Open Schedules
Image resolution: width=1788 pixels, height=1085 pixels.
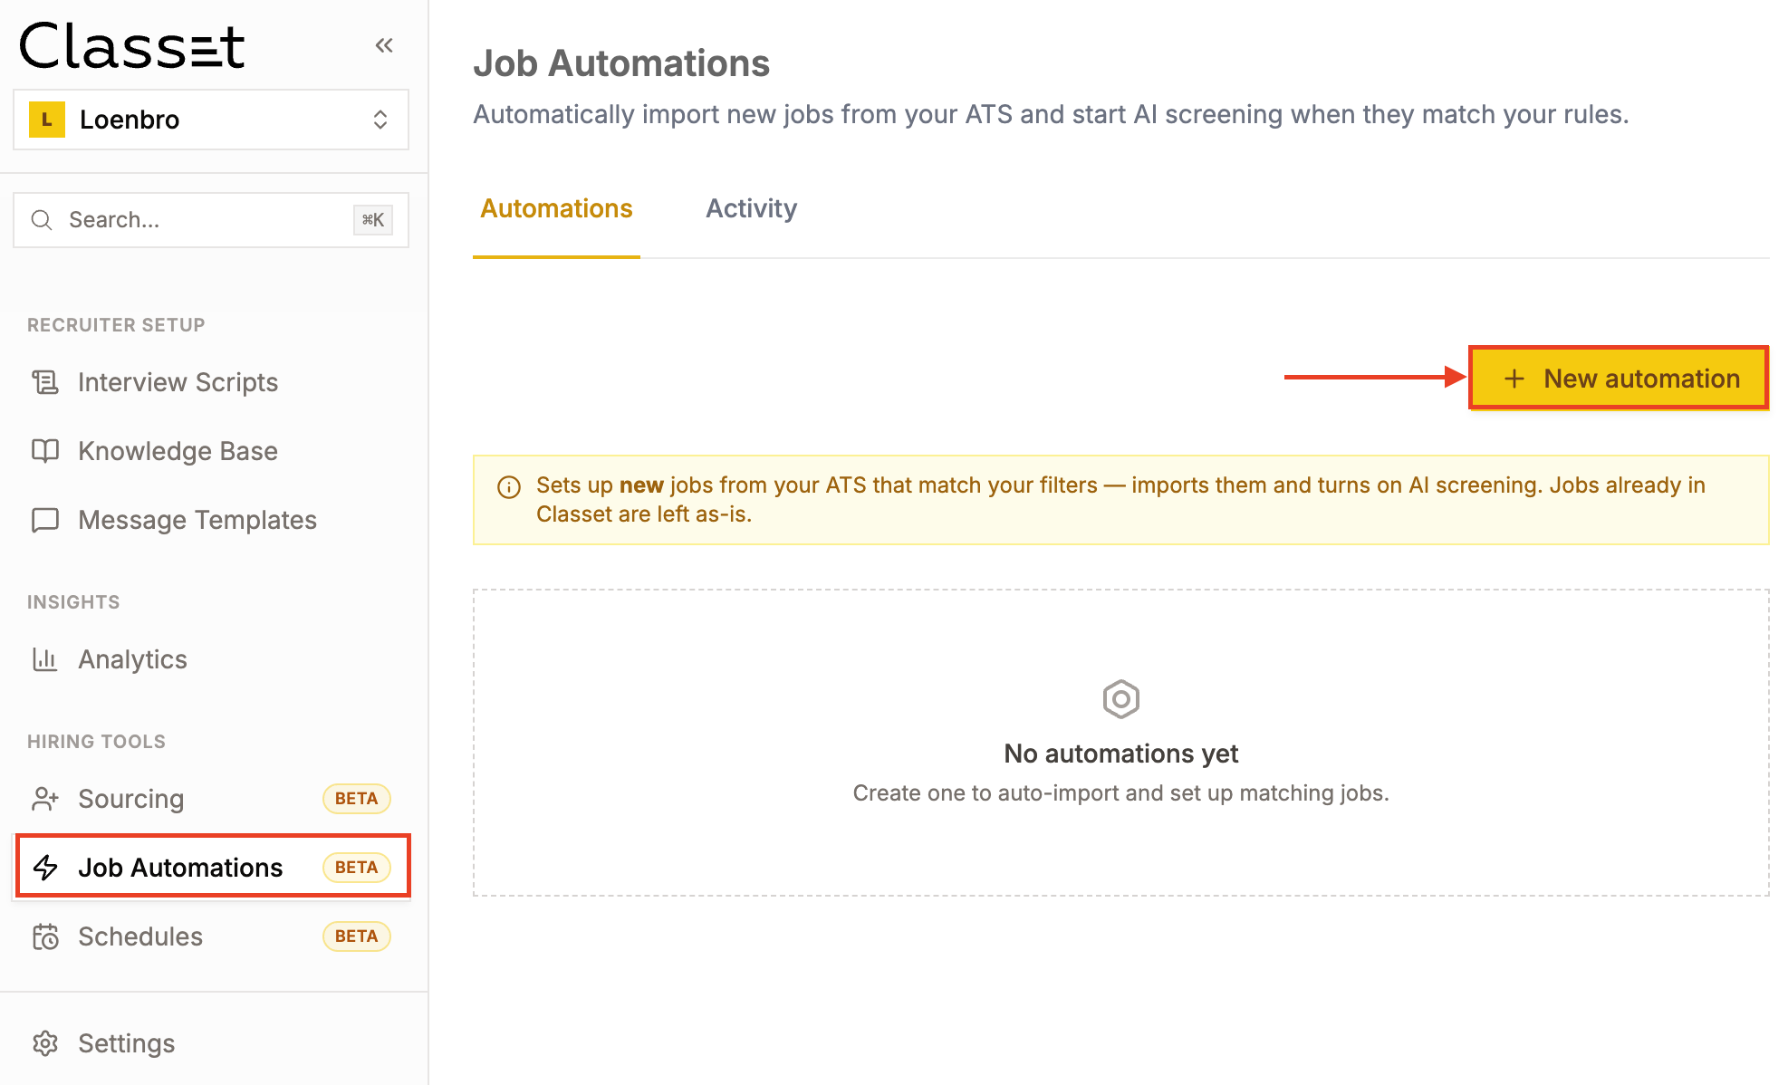click(211, 936)
